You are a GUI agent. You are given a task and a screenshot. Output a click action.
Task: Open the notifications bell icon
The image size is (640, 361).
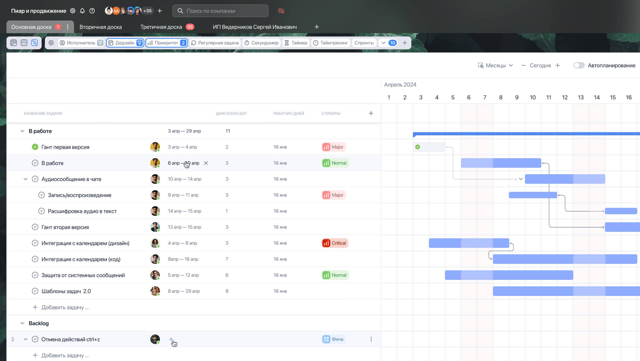82,11
